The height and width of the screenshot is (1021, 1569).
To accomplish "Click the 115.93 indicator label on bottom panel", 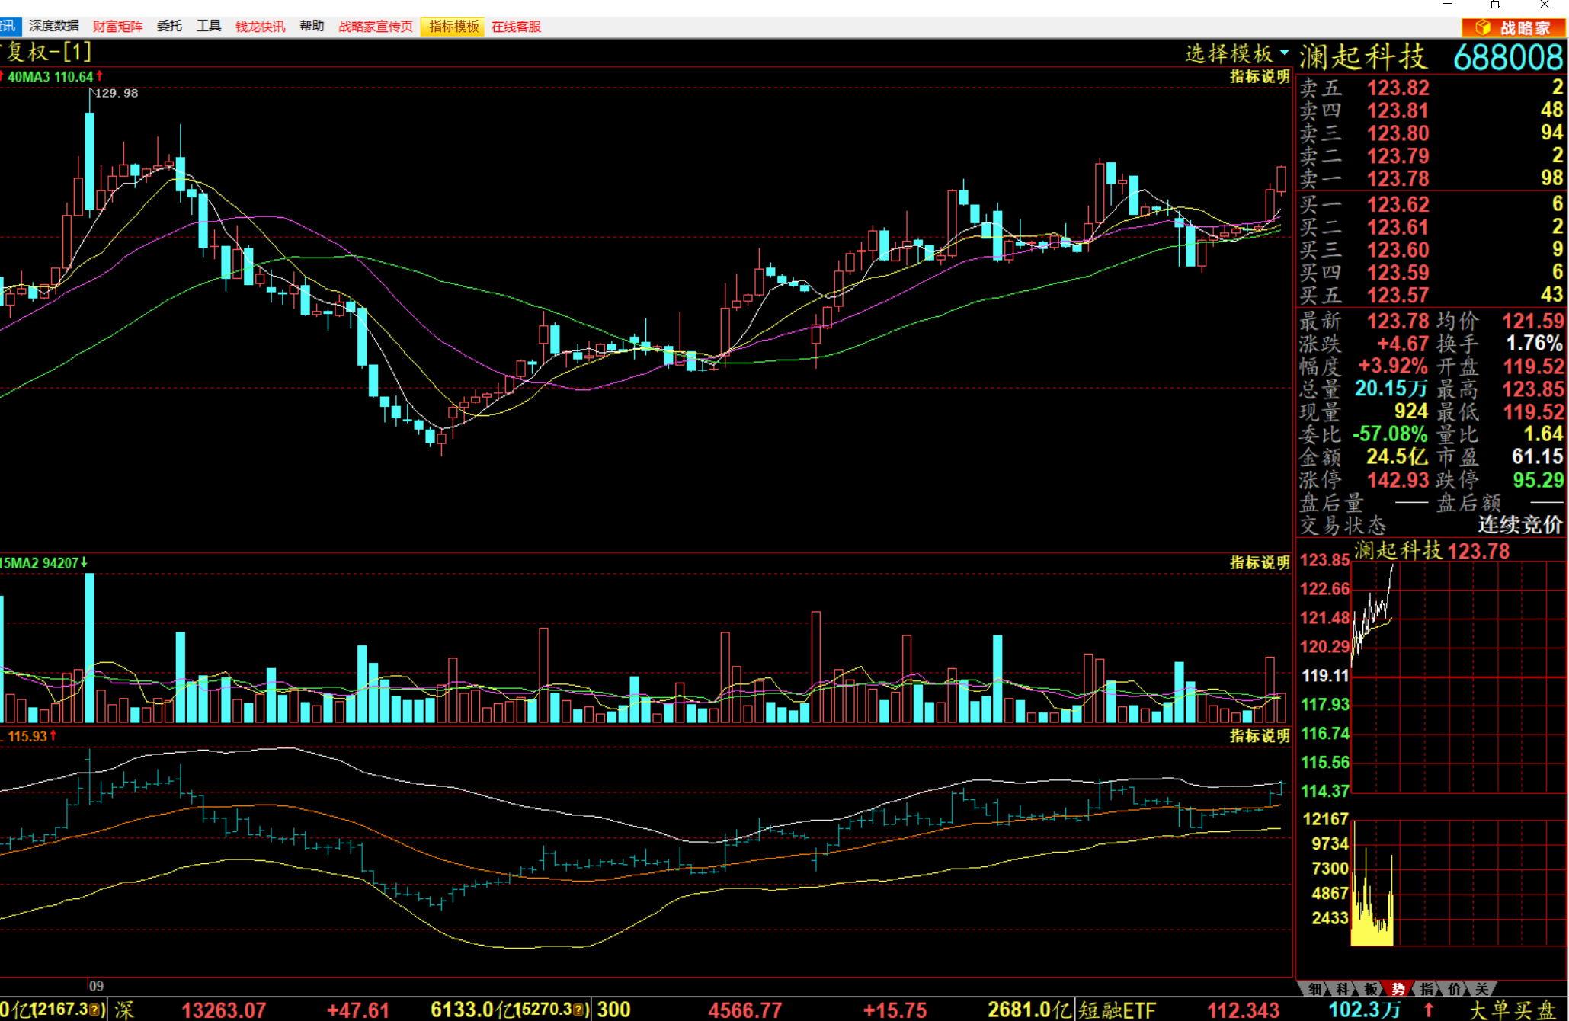I will pos(27,736).
